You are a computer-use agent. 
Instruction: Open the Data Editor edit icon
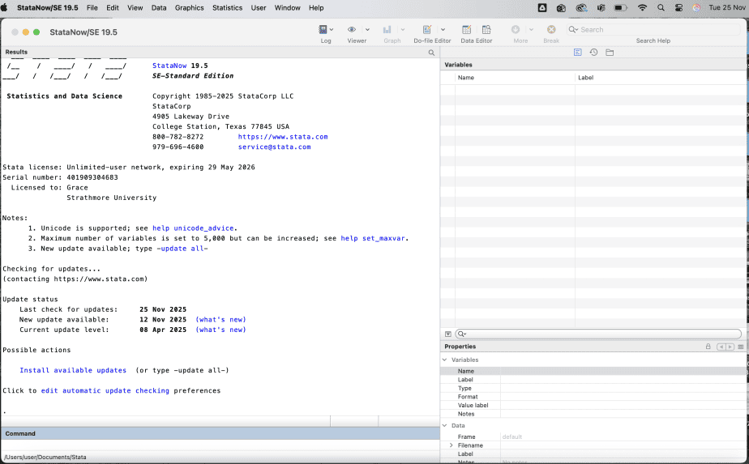click(467, 30)
